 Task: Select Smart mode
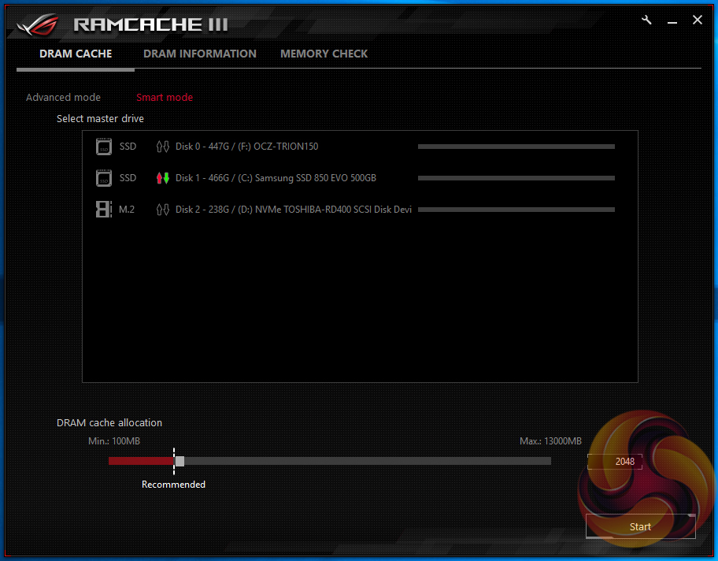click(165, 97)
